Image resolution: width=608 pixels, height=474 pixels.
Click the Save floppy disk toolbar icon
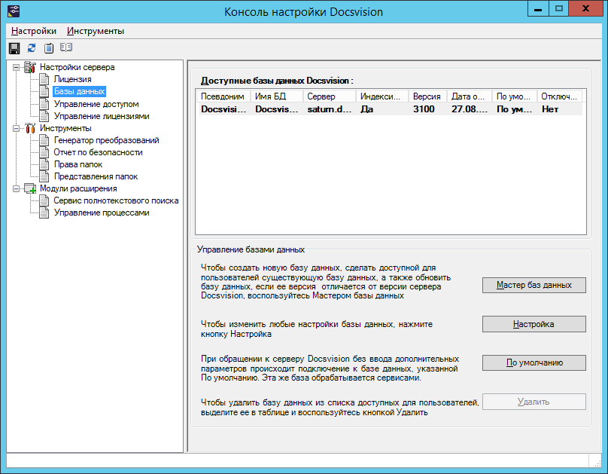point(14,48)
